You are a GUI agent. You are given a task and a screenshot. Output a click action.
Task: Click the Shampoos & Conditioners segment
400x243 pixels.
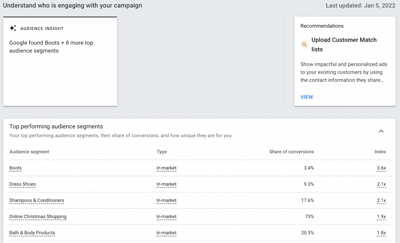point(37,200)
